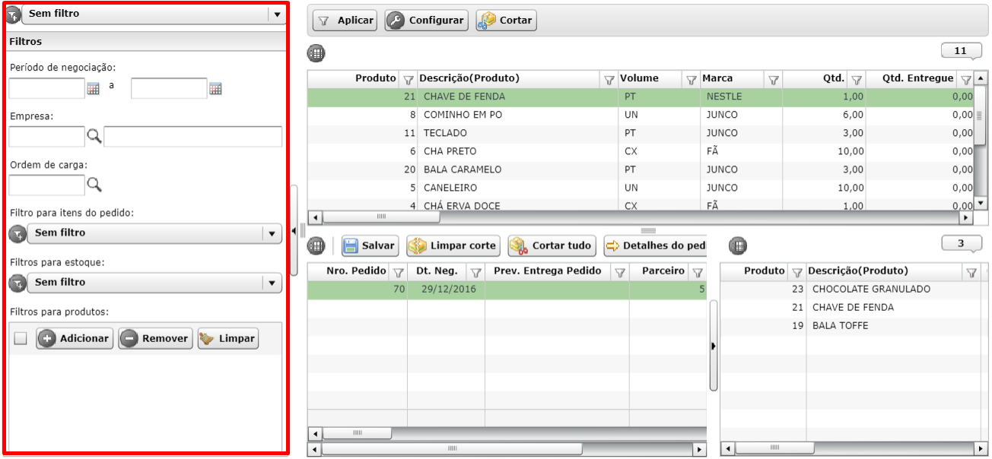This screenshot has height=459, width=992.
Task: Click the Adicionar product filter button
Action: [x=75, y=339]
